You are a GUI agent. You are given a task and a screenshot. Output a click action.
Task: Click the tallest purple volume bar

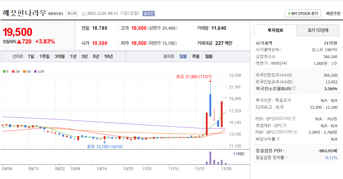(x=210, y=158)
